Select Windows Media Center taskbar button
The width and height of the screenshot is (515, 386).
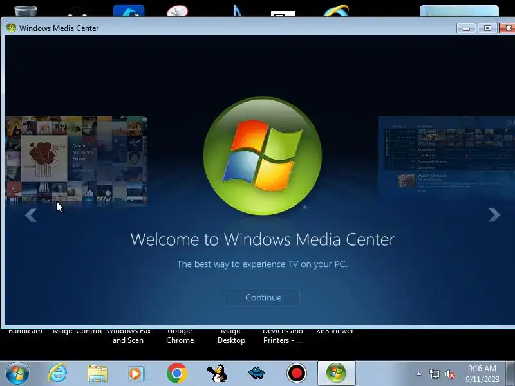click(336, 373)
